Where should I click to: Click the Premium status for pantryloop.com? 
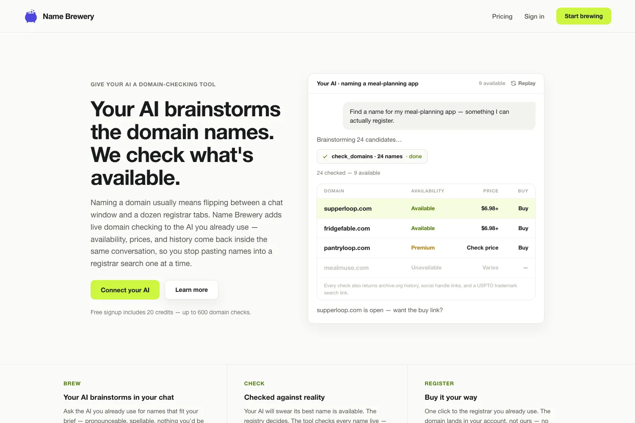point(422,247)
